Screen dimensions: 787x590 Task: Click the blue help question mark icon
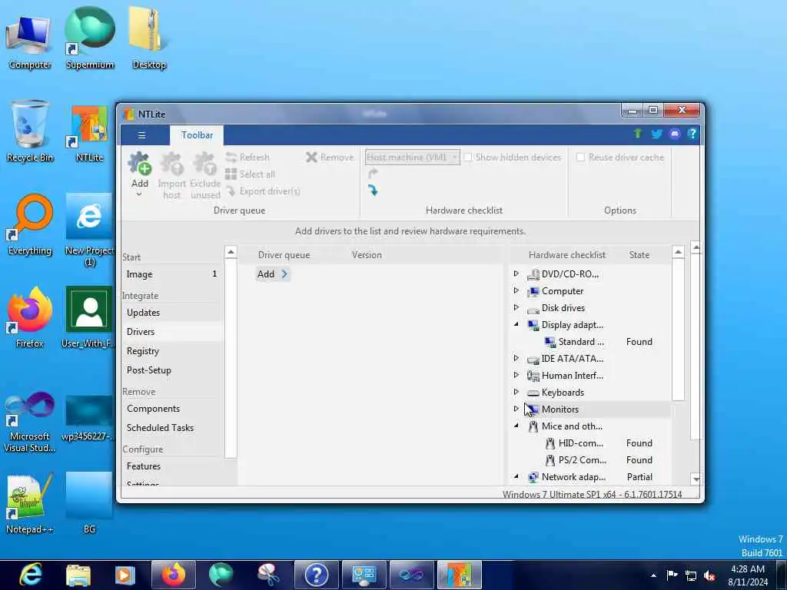point(692,134)
